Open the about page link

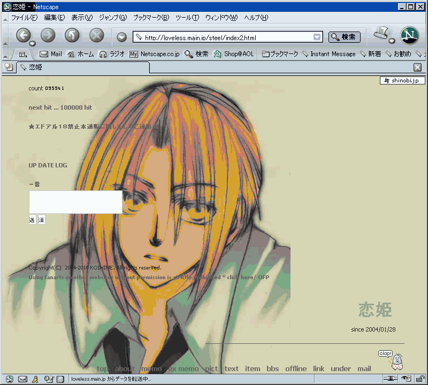tap(125, 369)
